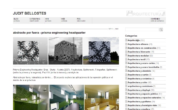Screen dimensions: 178x110
Task: Open Arquitectura y espacio público category
Action: 143,94
